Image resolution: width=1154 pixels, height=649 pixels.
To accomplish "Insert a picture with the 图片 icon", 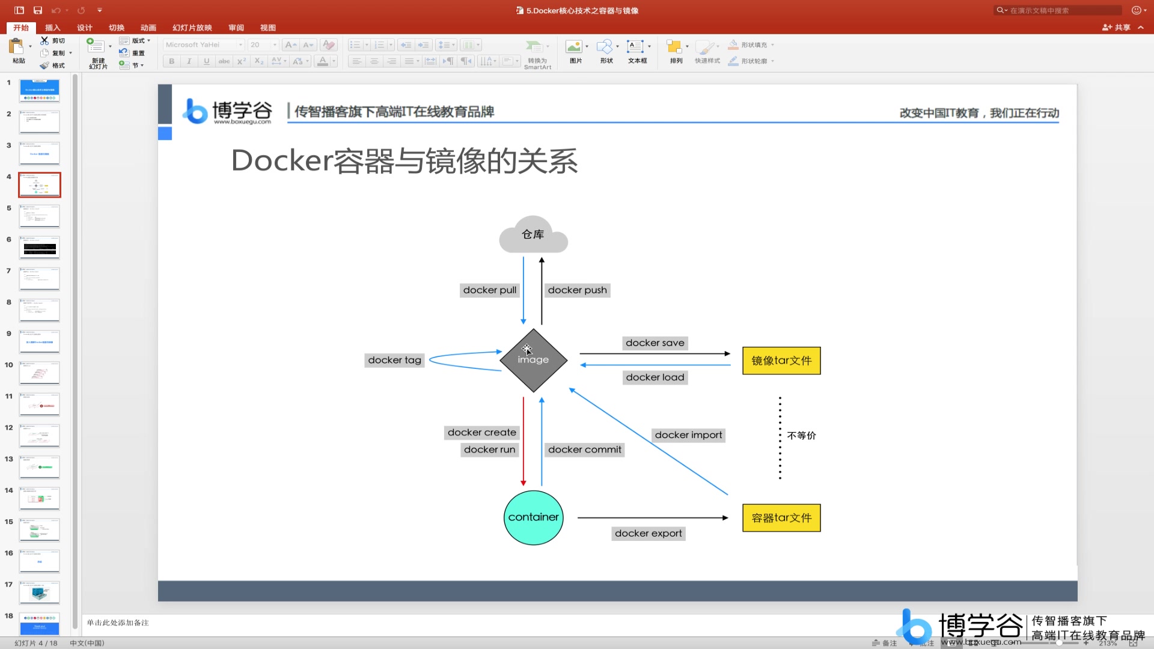I will click(x=574, y=47).
